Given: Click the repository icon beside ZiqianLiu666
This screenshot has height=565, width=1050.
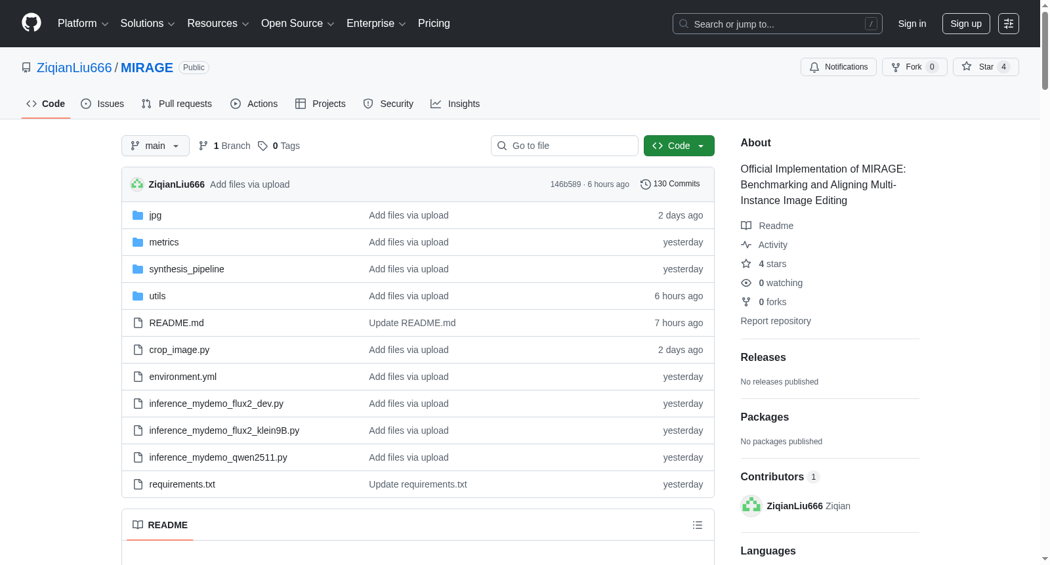Looking at the screenshot, I should 26,68.
